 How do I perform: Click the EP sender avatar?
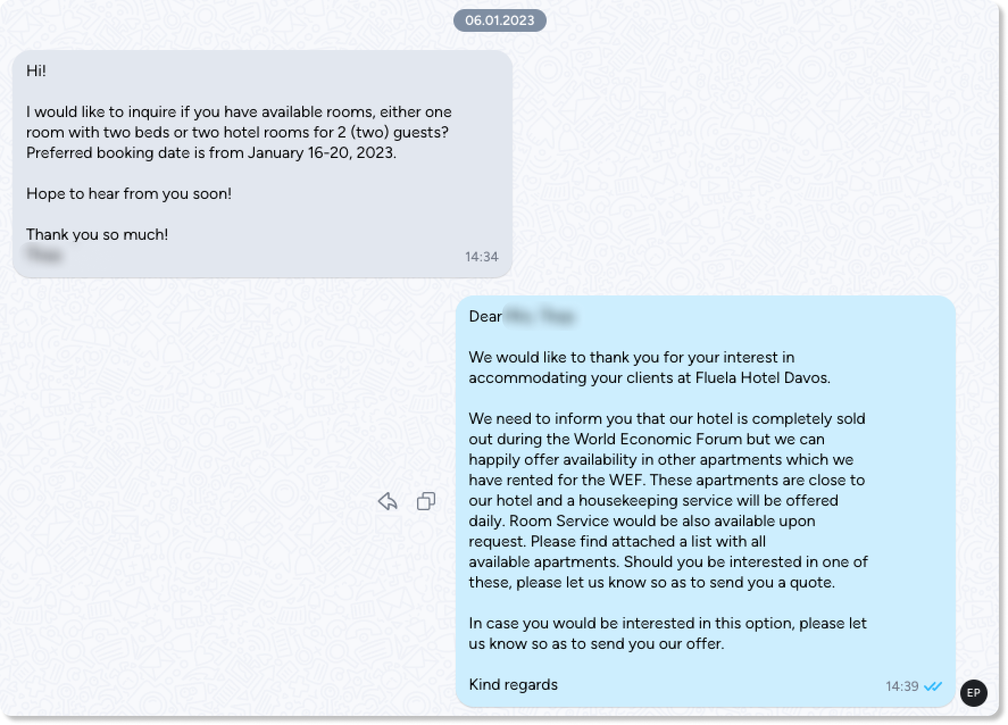[x=973, y=693]
